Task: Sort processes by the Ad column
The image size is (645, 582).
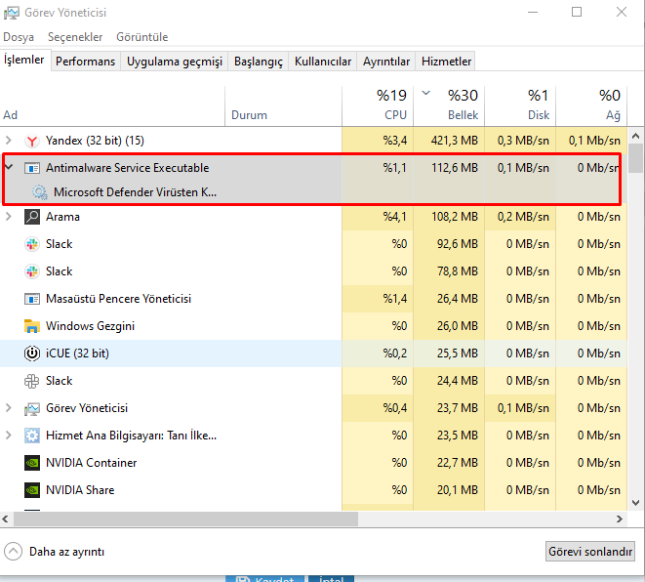Action: [x=112, y=105]
